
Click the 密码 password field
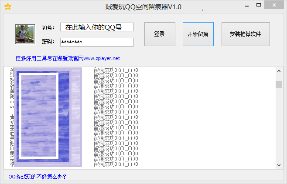pyautogui.click(x=97, y=42)
